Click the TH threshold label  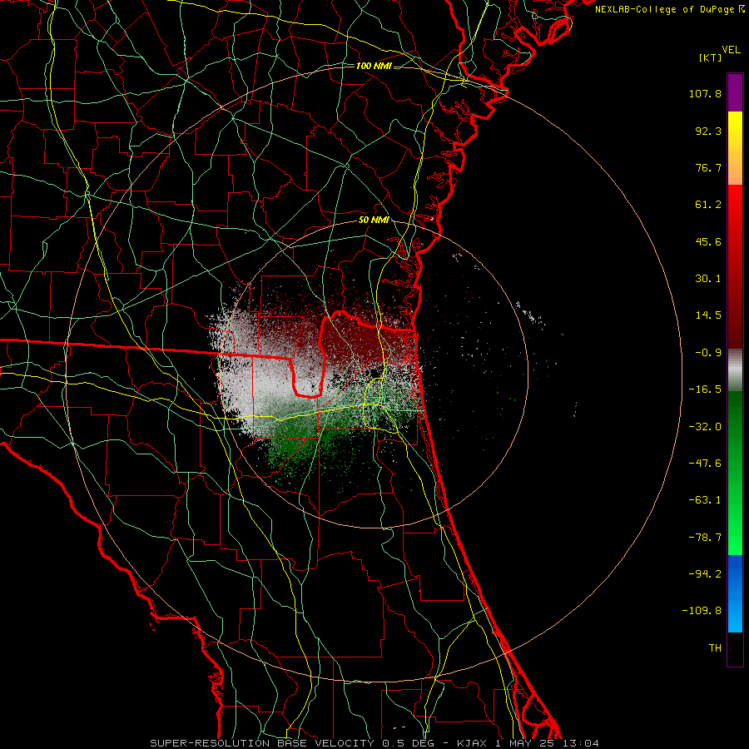[715, 648]
